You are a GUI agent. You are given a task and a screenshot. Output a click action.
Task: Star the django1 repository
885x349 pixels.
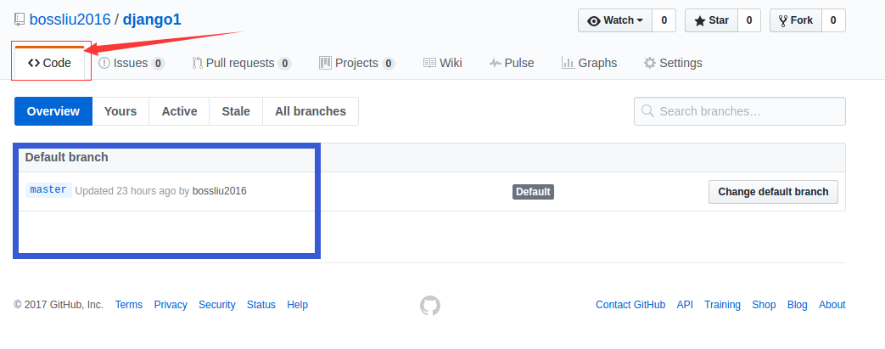point(711,20)
